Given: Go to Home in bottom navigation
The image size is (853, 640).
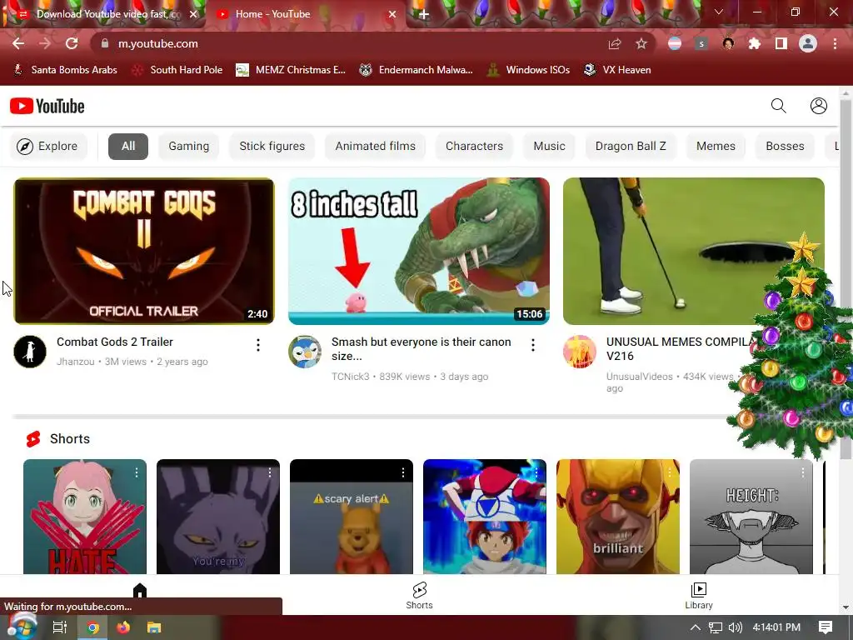Looking at the screenshot, I should [x=140, y=591].
